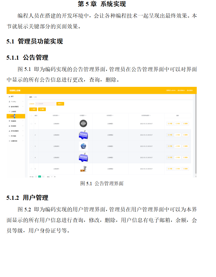Click the yellow 查询 search button

60,104
